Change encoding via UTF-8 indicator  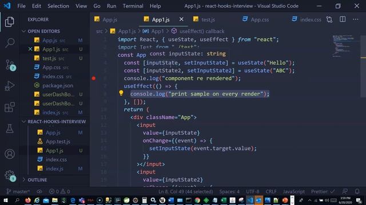253,191
